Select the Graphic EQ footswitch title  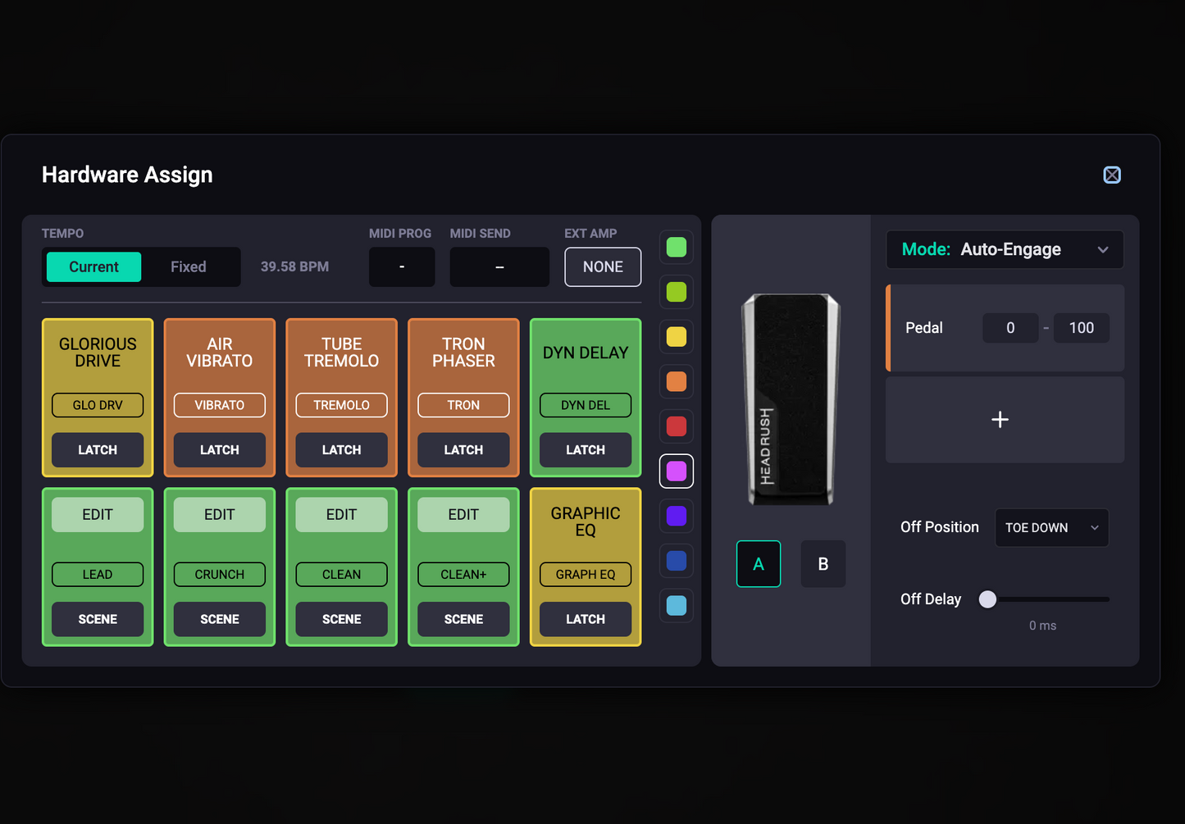point(586,521)
